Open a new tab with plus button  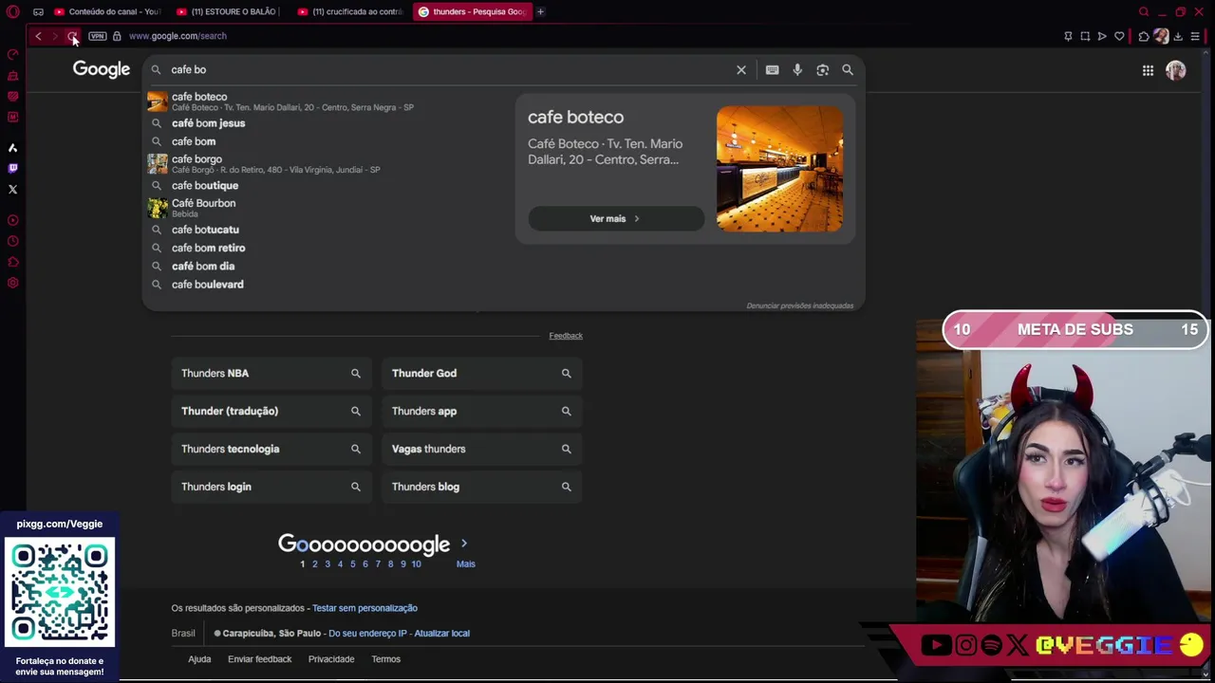click(x=540, y=11)
